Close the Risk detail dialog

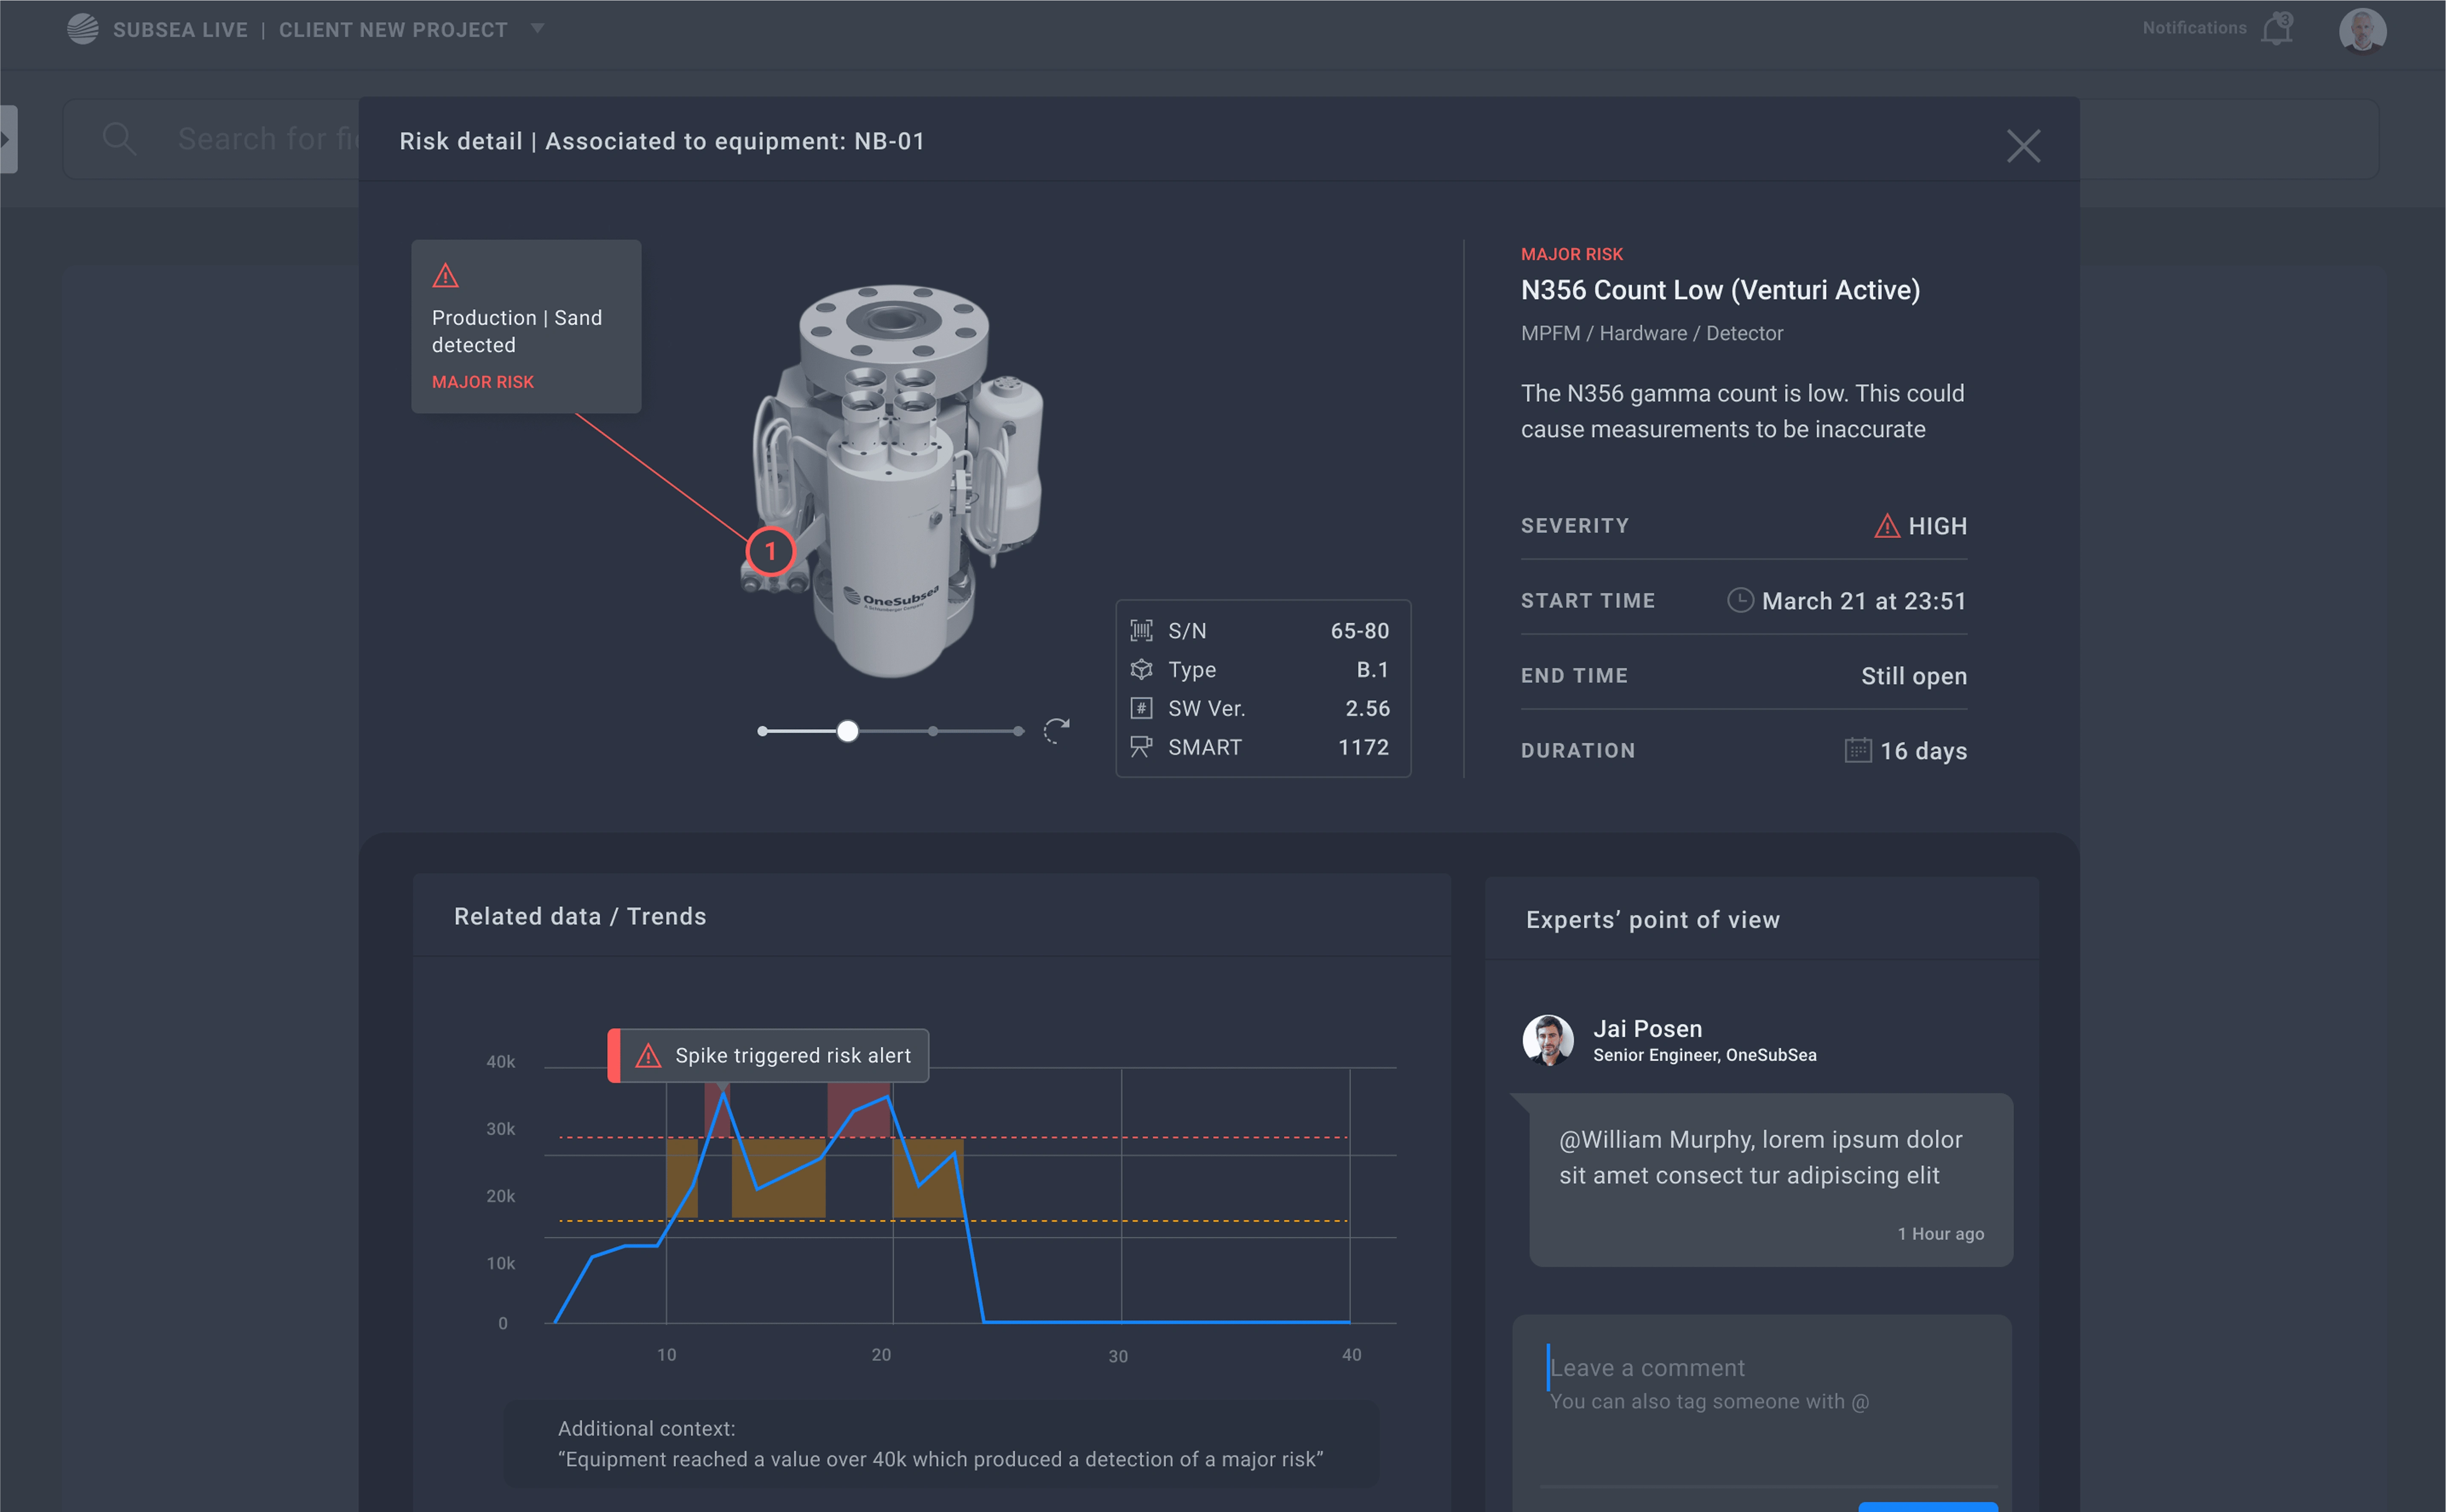click(2024, 146)
